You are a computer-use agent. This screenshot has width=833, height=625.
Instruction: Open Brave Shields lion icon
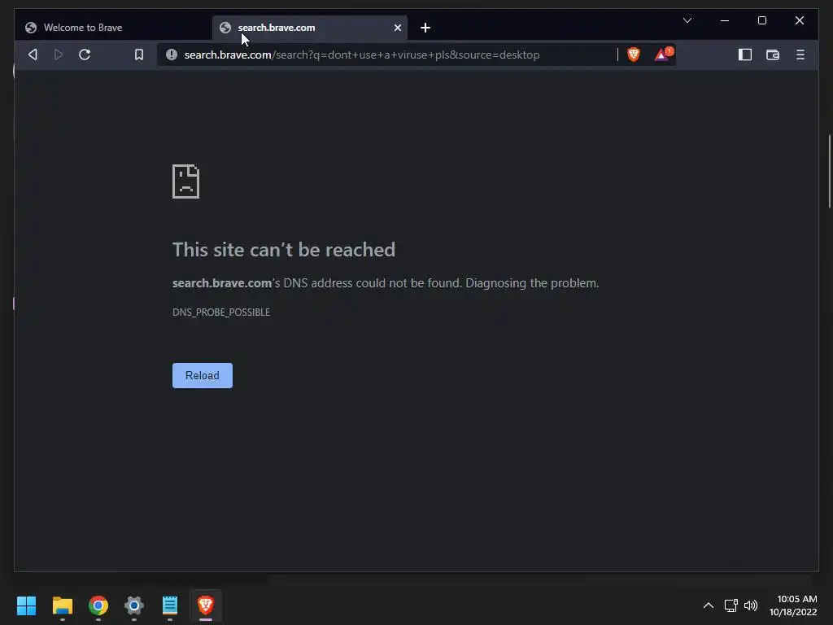tap(633, 55)
